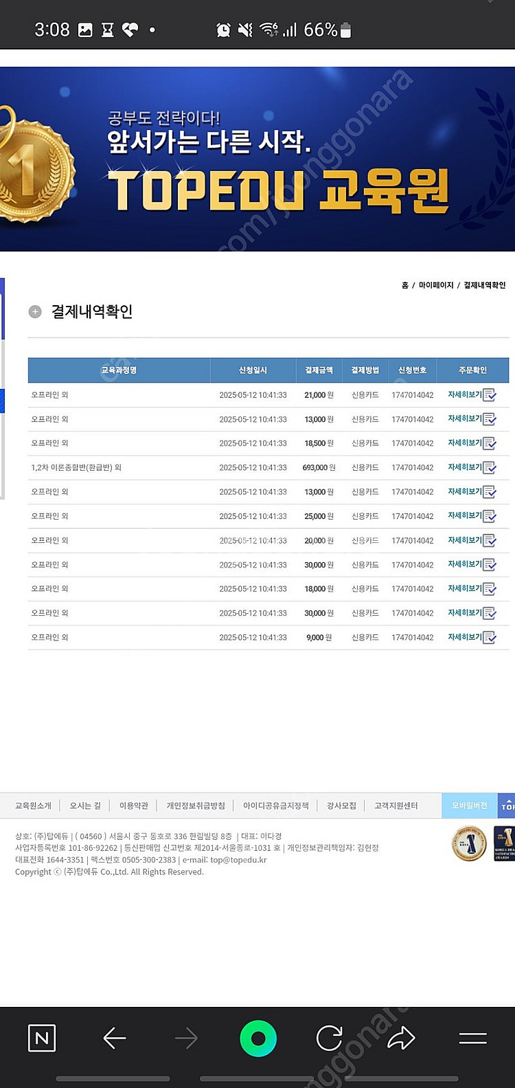Go forward with the right arrow

[x=186, y=1038]
